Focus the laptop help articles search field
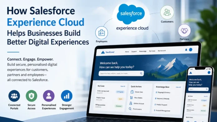217x122 pixels. pos(121,73)
